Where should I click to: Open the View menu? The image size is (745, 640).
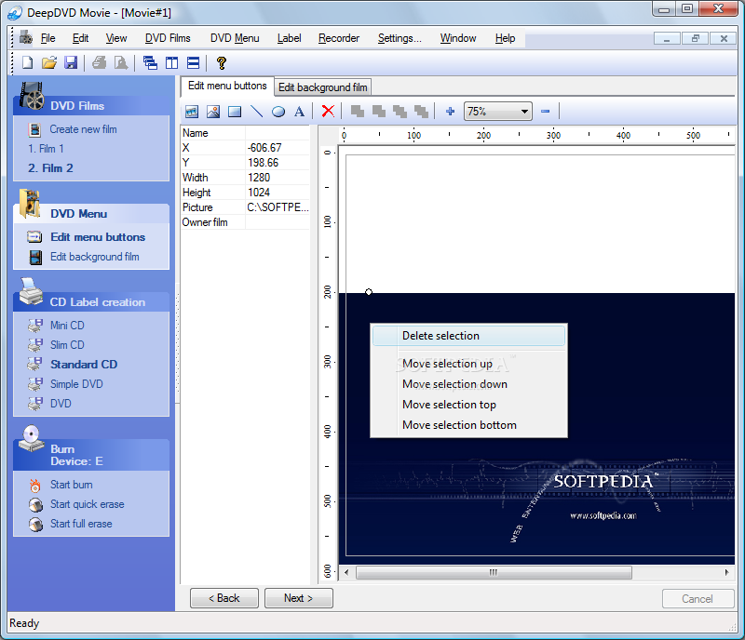(116, 38)
